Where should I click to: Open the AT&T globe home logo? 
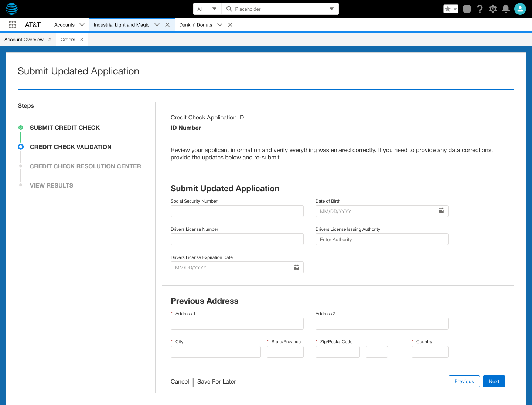pos(11,9)
